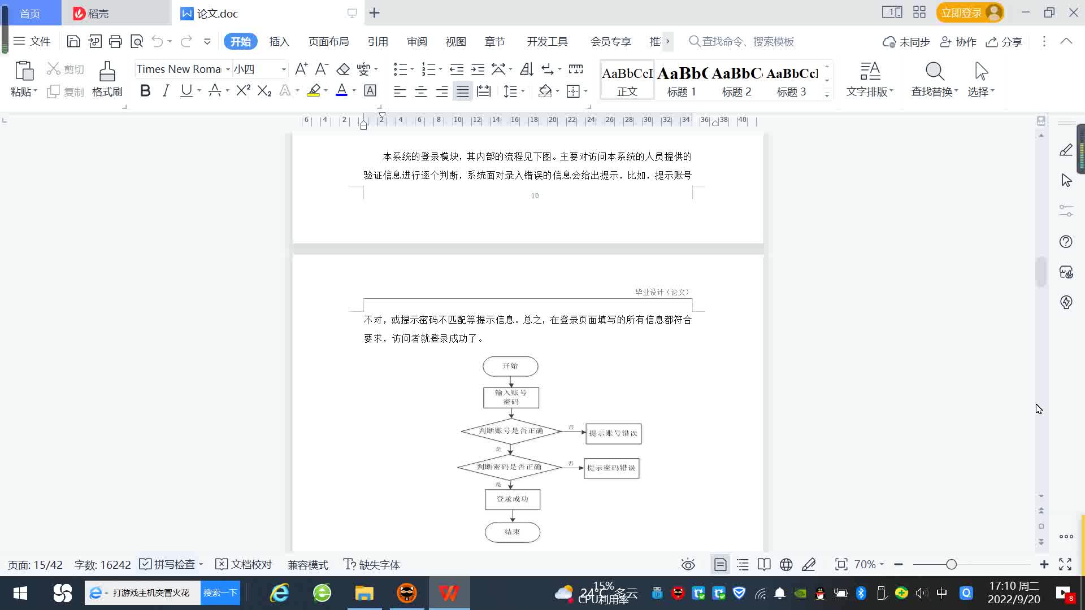Expand the line spacing dropdown

[523, 91]
